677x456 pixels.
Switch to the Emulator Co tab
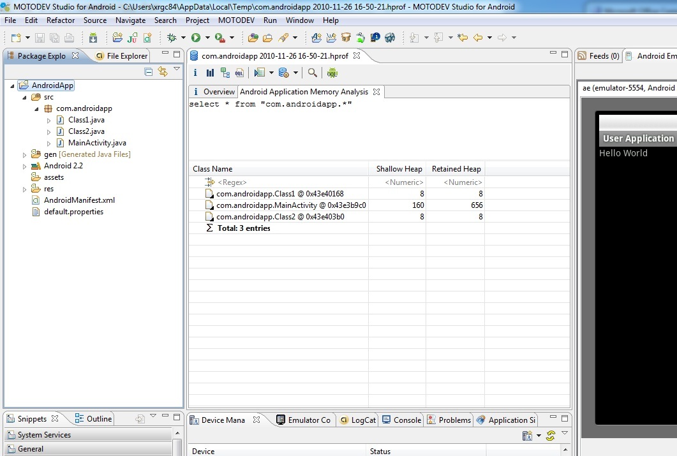click(304, 420)
